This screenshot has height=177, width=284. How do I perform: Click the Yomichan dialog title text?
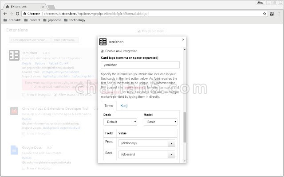click(116, 42)
